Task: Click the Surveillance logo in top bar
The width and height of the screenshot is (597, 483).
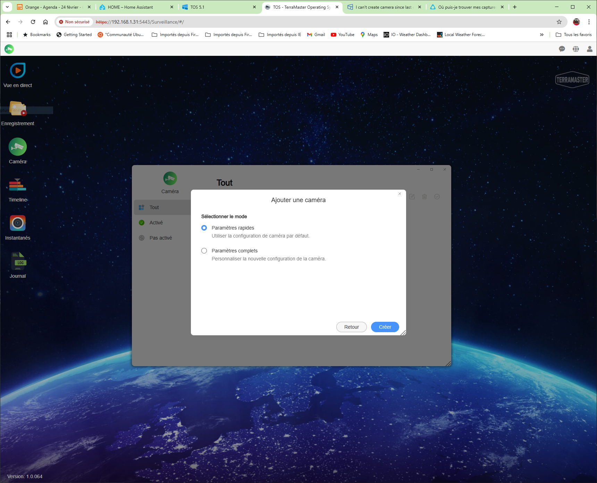Action: coord(9,49)
